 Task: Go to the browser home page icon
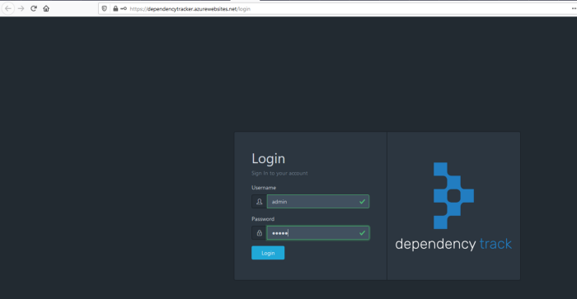click(x=46, y=8)
